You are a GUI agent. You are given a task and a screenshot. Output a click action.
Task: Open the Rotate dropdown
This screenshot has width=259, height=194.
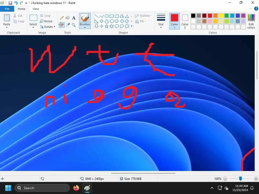point(48,27)
